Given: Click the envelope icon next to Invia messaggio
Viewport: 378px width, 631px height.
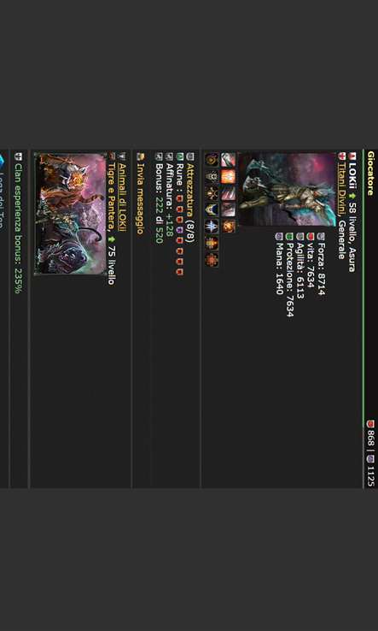Looking at the screenshot, I should coord(140,156).
